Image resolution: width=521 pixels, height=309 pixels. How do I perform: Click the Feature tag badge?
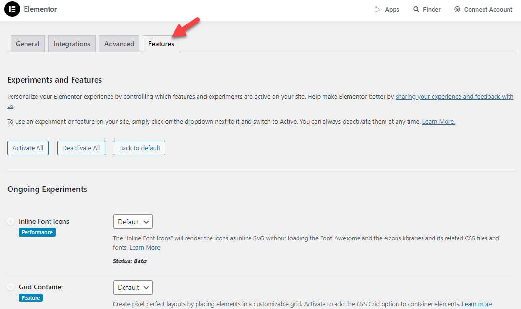(31, 298)
